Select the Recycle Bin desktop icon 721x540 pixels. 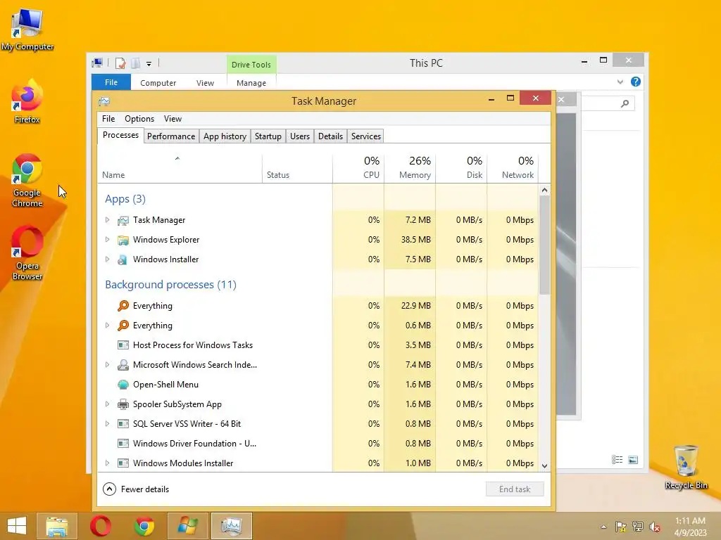click(x=686, y=467)
